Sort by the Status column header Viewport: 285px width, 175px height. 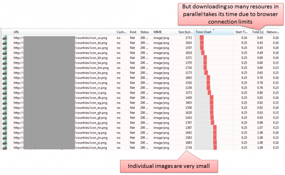[x=145, y=32]
